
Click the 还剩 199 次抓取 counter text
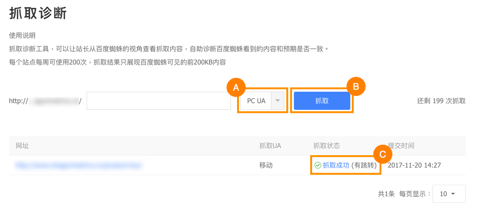(441, 101)
